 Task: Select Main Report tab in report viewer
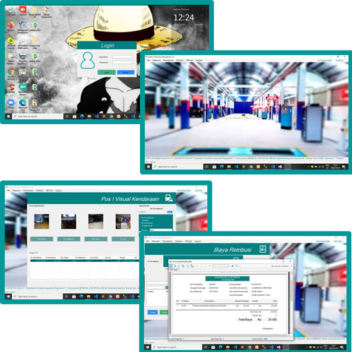click(174, 269)
